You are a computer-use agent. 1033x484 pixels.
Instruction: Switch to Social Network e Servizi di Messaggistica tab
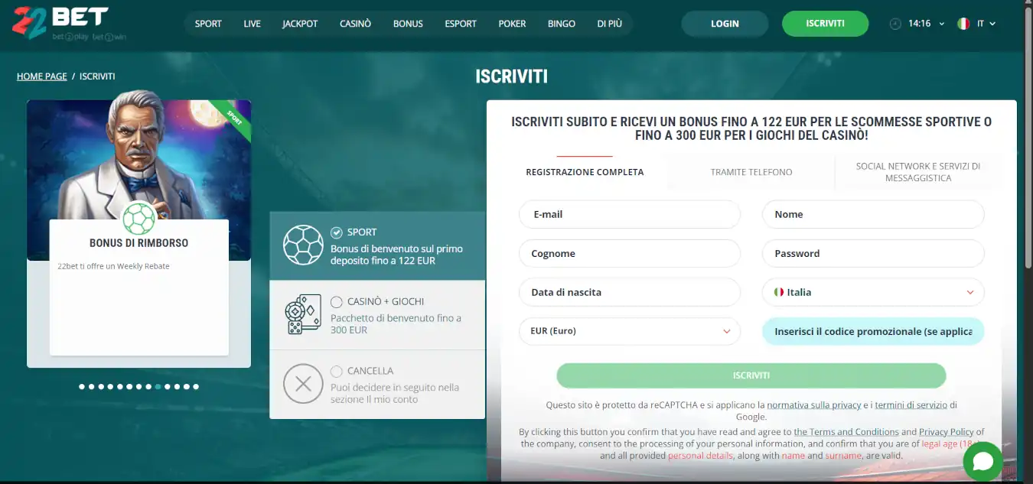(918, 172)
